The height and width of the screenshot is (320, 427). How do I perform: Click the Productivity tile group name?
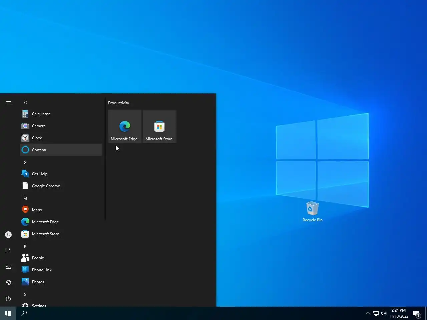pos(118,103)
